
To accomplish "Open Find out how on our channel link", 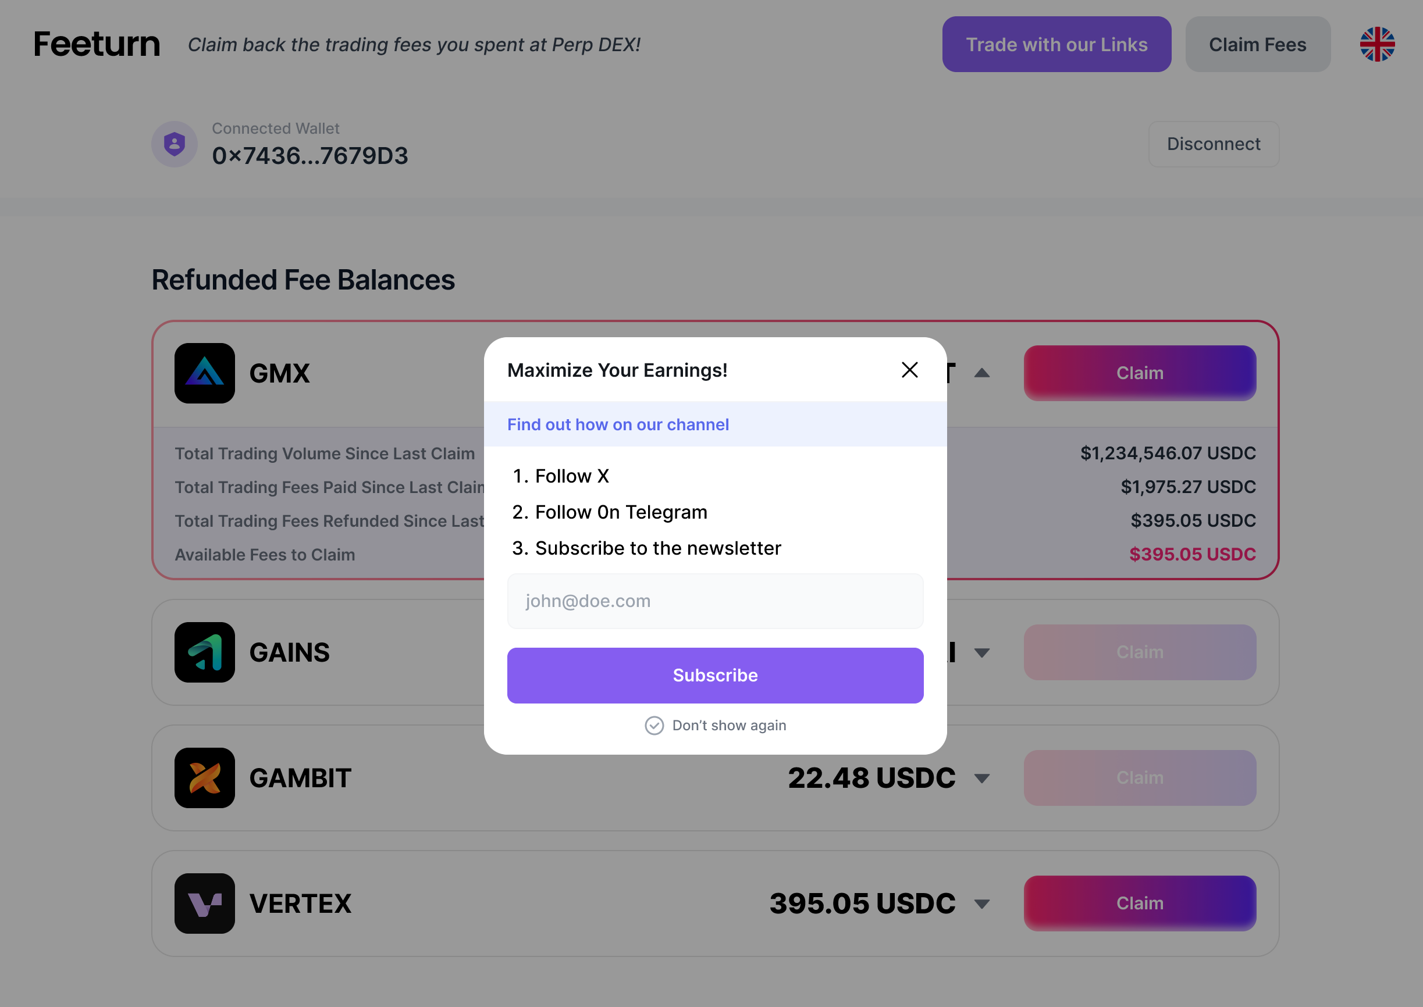I will pyautogui.click(x=618, y=425).
